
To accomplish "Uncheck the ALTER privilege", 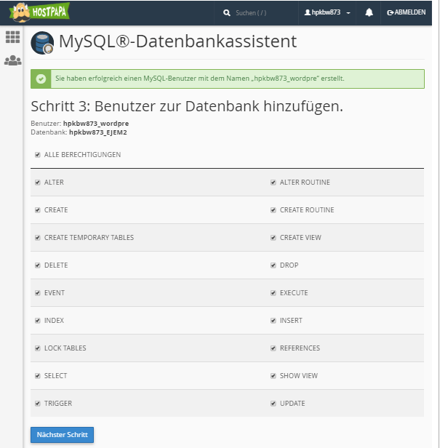I will (37, 183).
